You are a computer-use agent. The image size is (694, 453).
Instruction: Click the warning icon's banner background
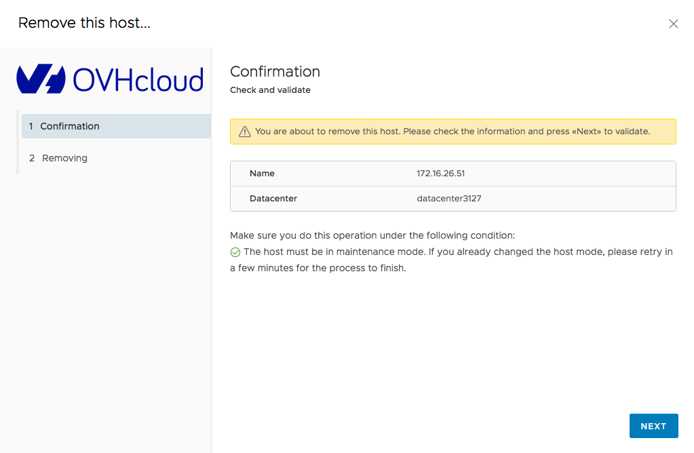pyautogui.click(x=452, y=131)
